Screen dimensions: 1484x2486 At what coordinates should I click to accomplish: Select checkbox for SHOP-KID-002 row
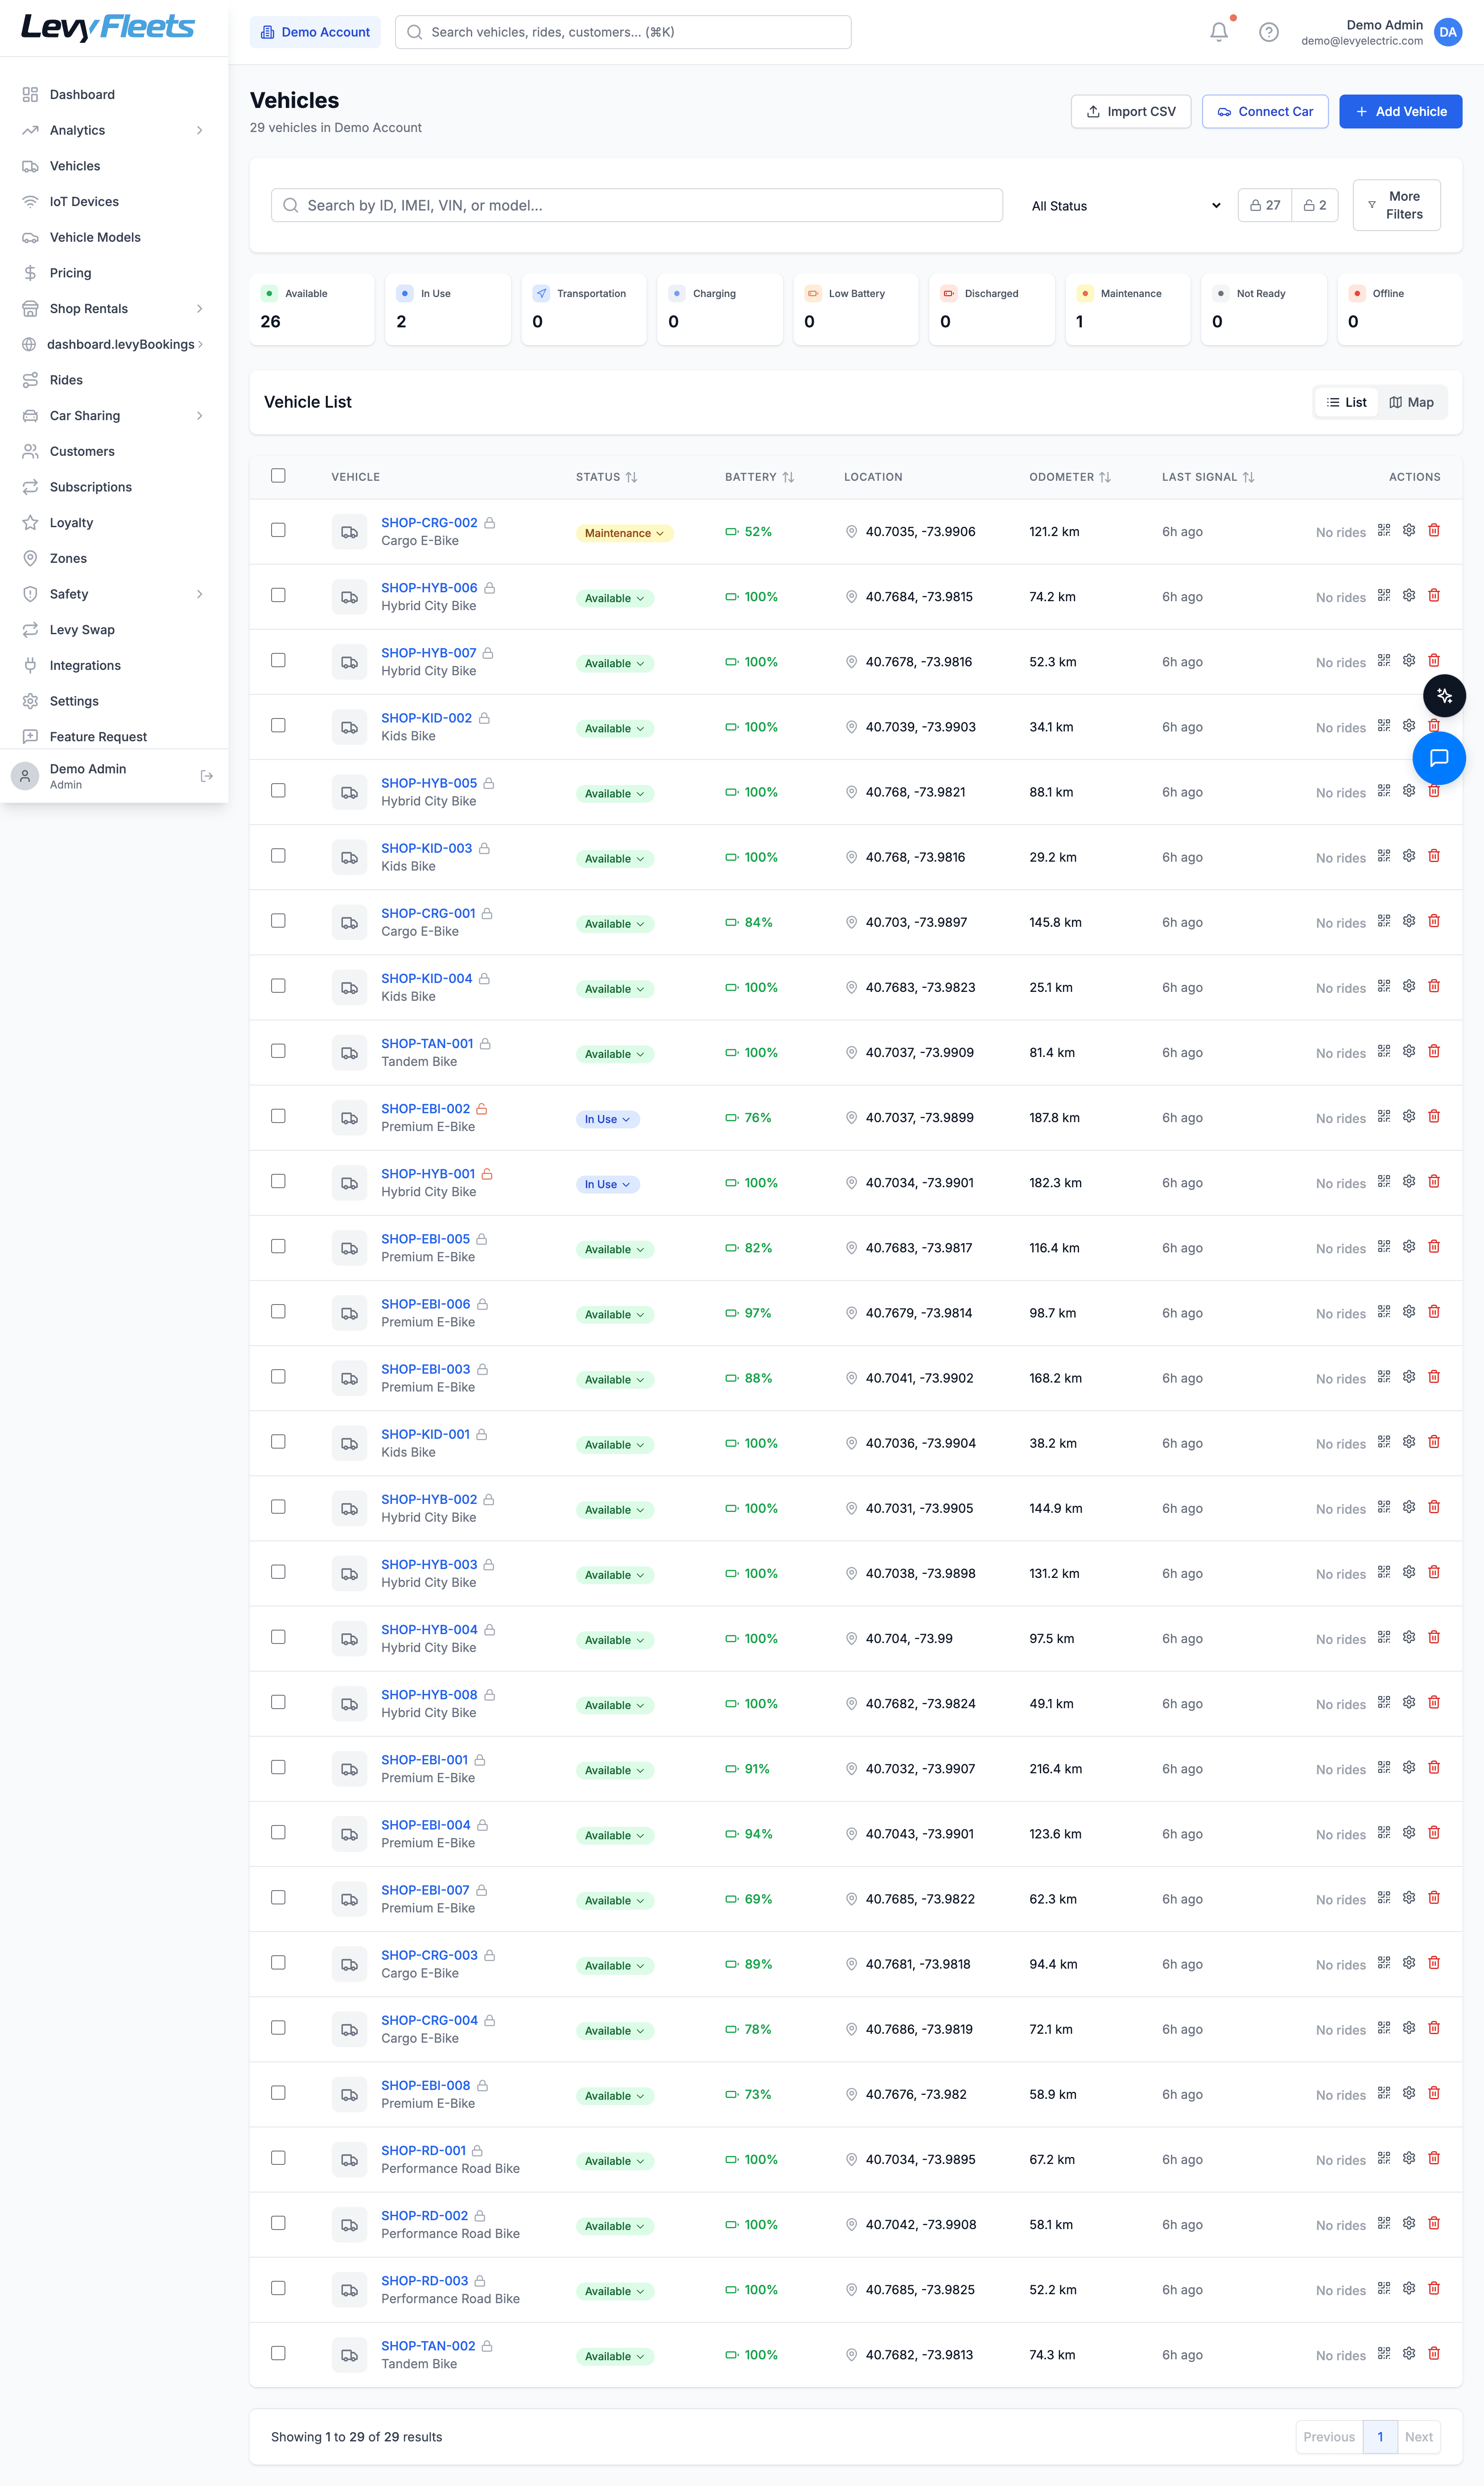[278, 725]
